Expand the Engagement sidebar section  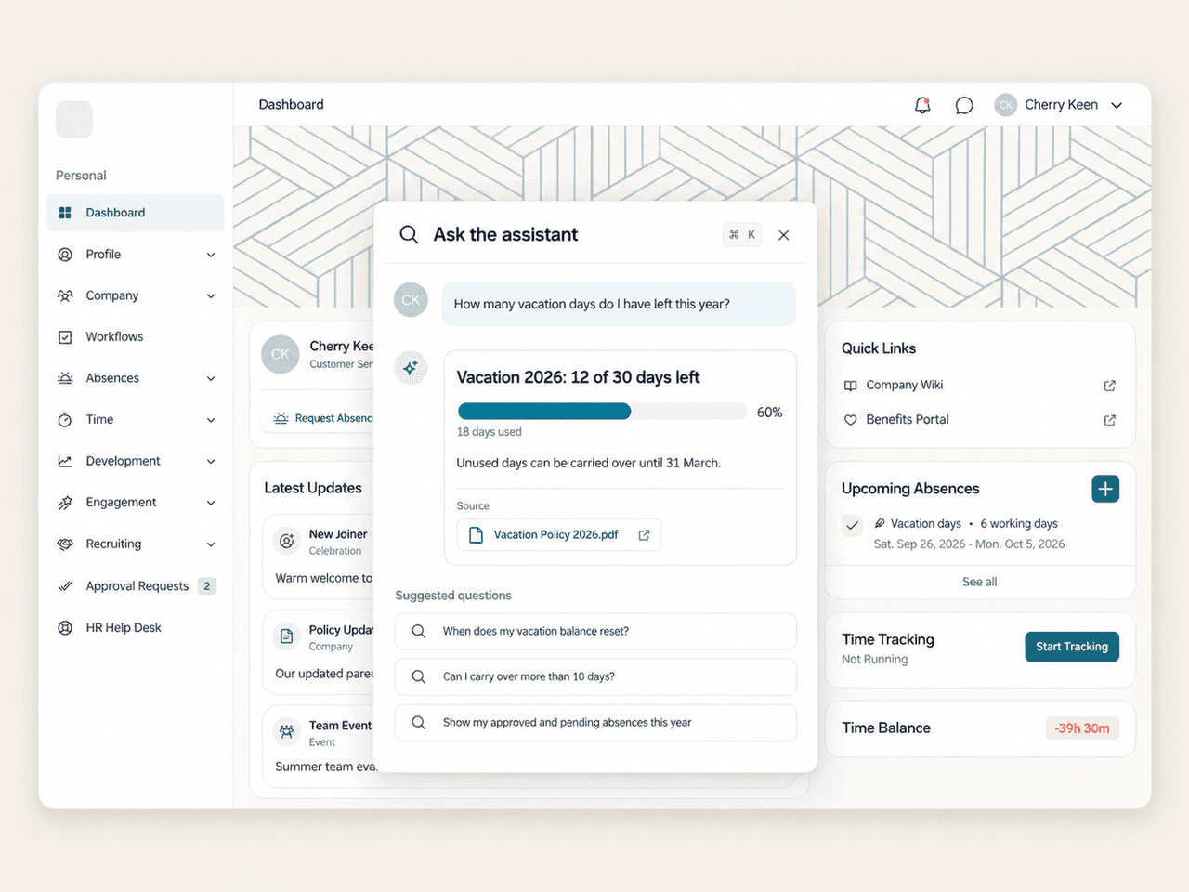(211, 503)
